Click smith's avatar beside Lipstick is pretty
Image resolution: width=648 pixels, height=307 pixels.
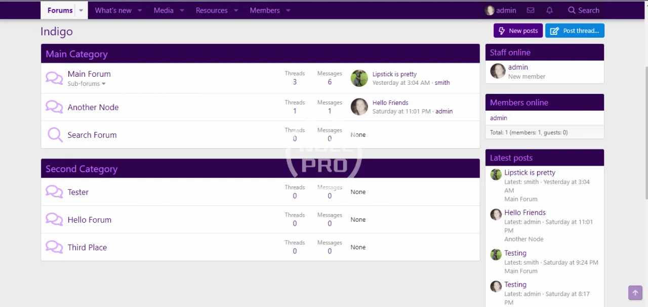(359, 78)
